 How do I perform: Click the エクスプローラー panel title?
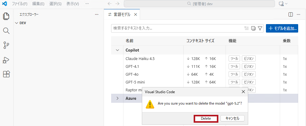click(29, 14)
